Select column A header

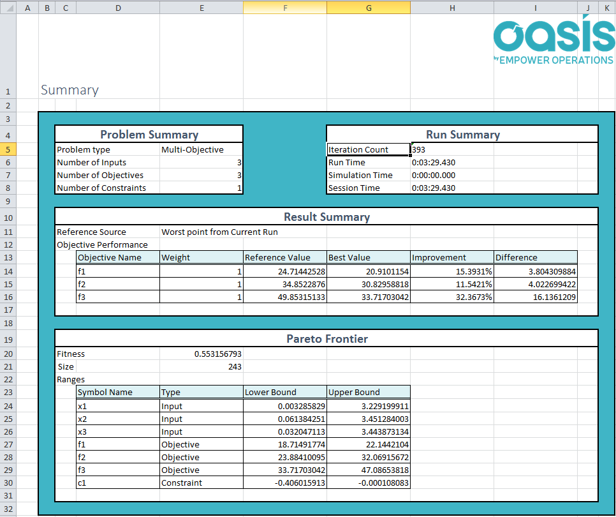point(27,8)
